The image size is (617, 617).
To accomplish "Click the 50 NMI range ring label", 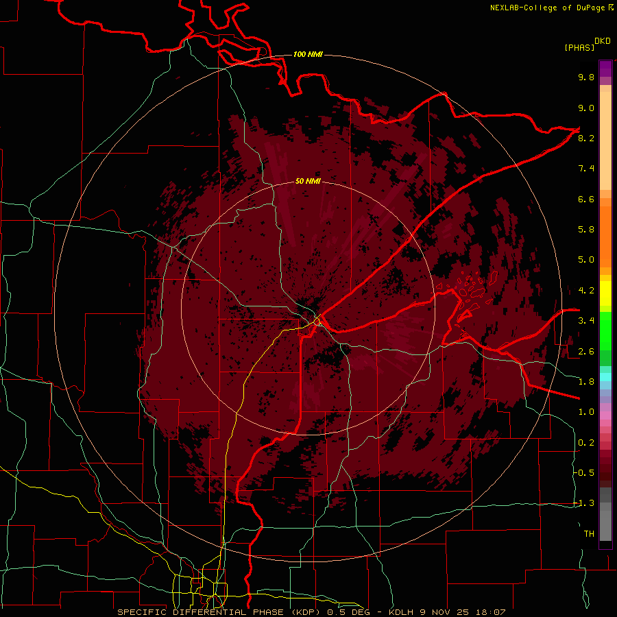I will point(308,181).
